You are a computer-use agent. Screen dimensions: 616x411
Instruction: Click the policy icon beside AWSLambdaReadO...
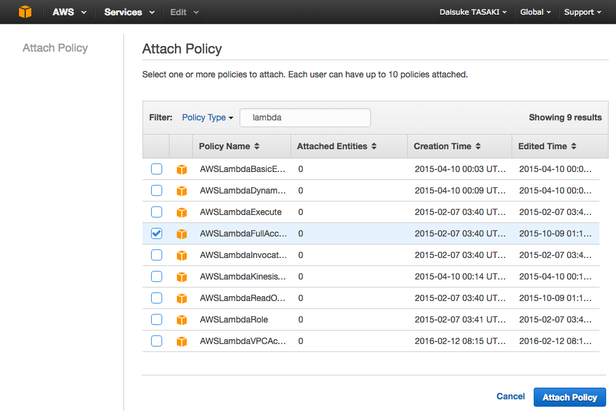pyautogui.click(x=182, y=299)
